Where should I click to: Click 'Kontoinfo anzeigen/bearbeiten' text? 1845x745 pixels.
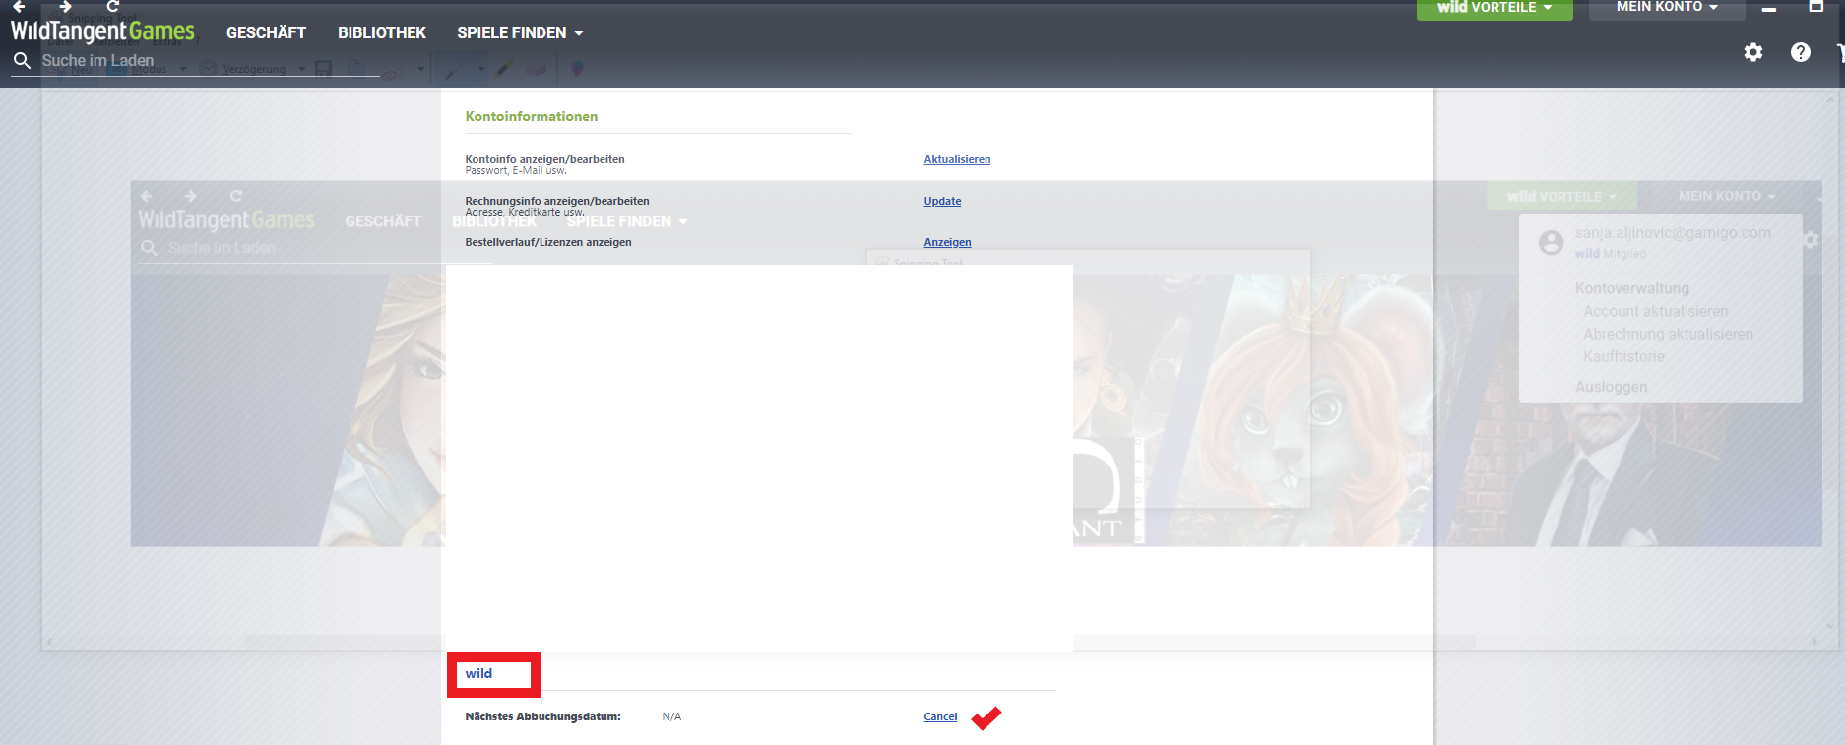pyautogui.click(x=544, y=159)
